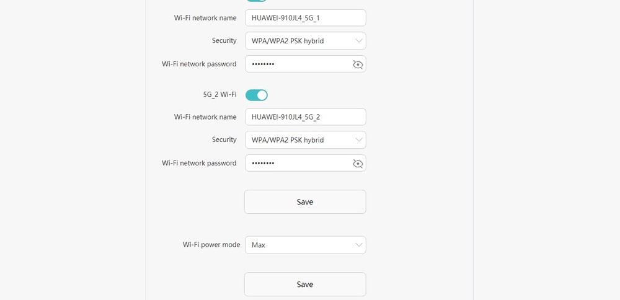
Task: Reveal password for the HUAWEI-910JL4_5G_1 network
Action: (x=358, y=64)
